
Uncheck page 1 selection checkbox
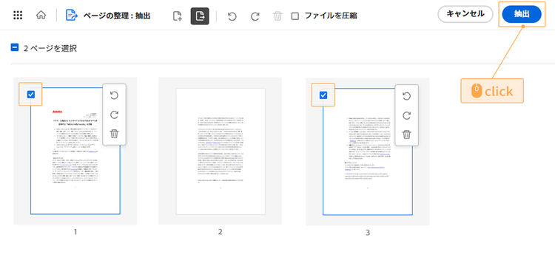coord(31,94)
